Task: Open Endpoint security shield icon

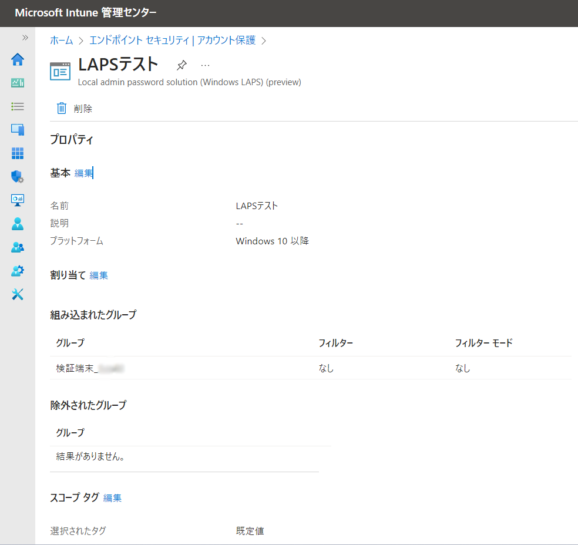Action: click(18, 177)
